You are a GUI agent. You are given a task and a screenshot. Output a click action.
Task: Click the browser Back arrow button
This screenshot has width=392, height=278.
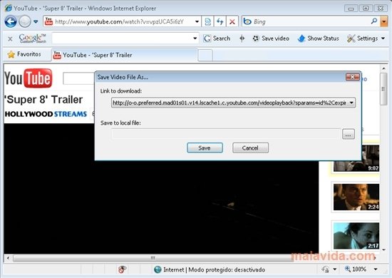11,21
